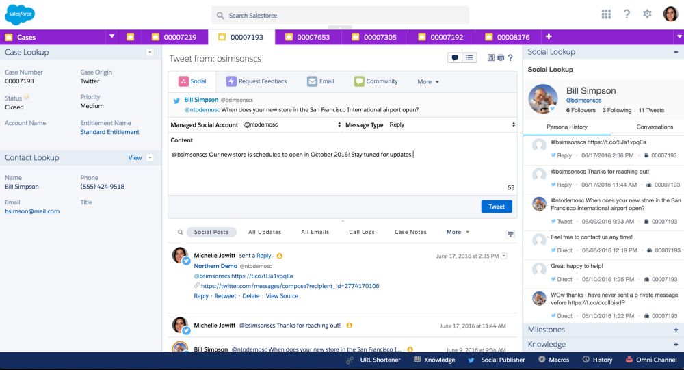Expand the Case Lookup panel menu
Viewport: 684px width, 370px height.
pos(150,53)
